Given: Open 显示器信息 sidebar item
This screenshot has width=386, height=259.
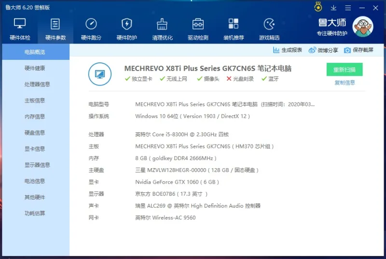Looking at the screenshot, I should click(36, 165).
